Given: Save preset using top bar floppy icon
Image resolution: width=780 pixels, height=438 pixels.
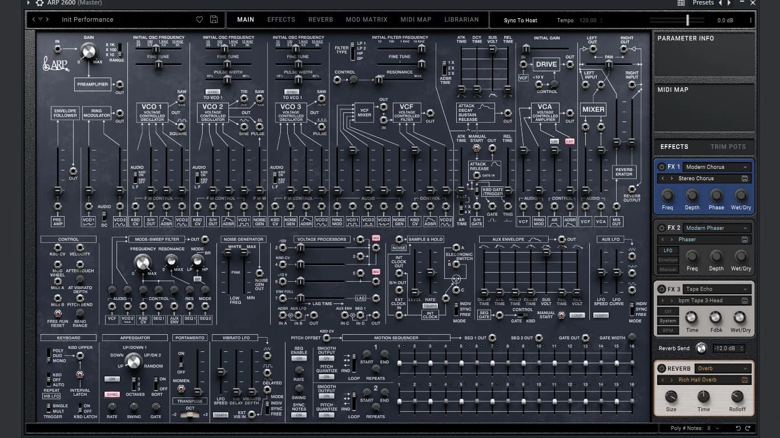Looking at the screenshot, I should (214, 19).
